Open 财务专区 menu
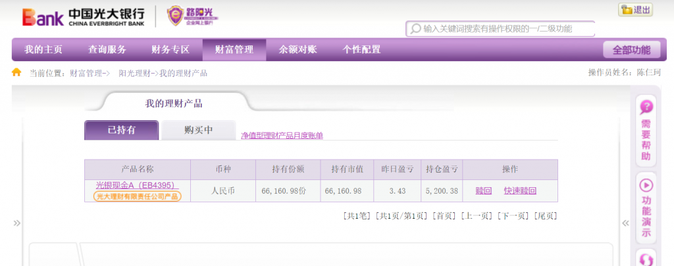The width and height of the screenshot is (674, 266). coord(170,50)
